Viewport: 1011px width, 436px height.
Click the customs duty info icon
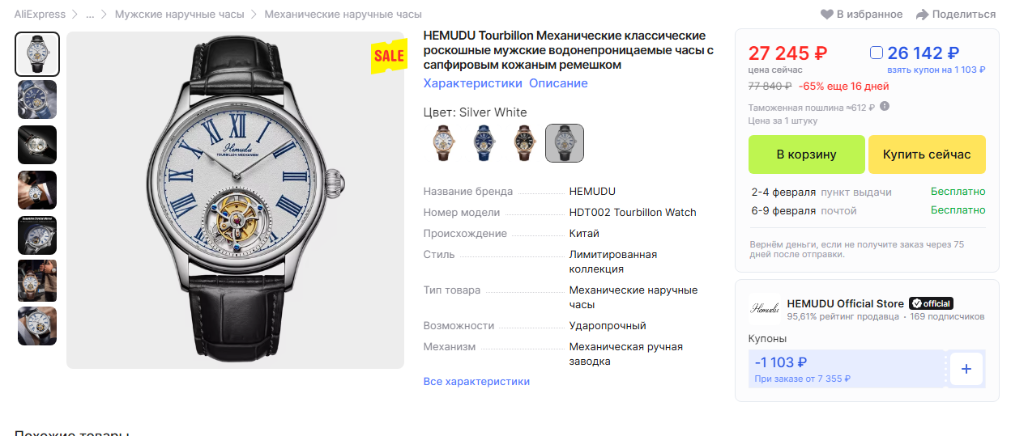[885, 106]
